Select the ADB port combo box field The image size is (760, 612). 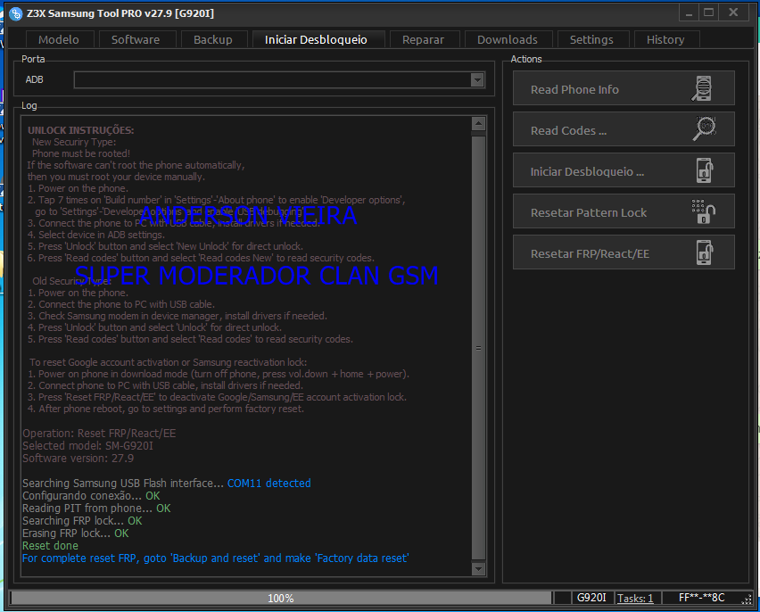click(x=279, y=80)
